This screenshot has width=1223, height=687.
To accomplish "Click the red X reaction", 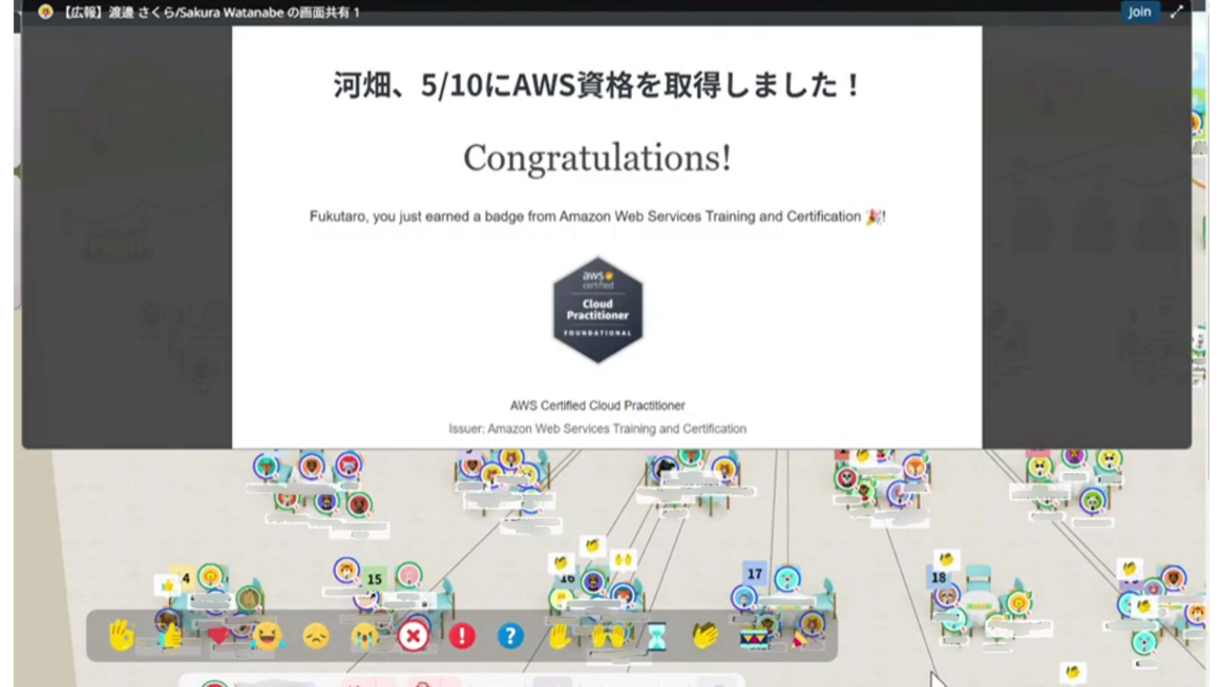I will tap(414, 635).
